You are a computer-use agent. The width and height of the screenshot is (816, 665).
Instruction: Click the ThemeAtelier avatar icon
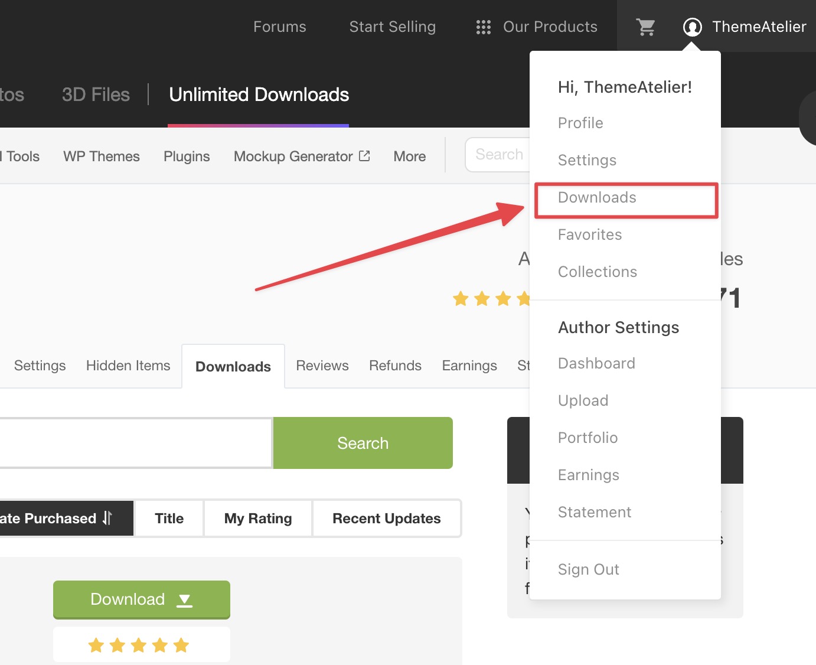tap(691, 27)
